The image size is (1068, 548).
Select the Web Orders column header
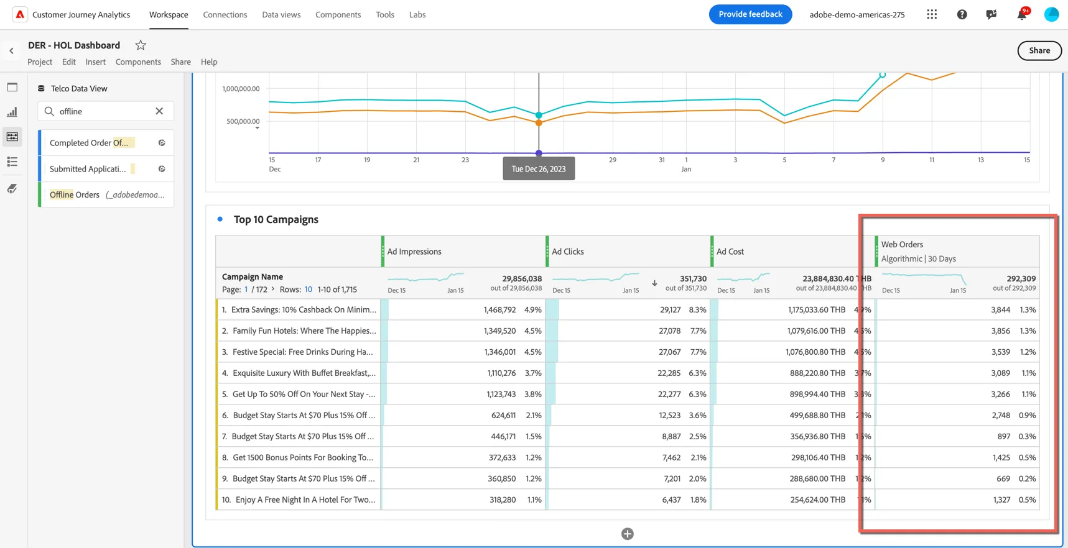click(x=957, y=251)
